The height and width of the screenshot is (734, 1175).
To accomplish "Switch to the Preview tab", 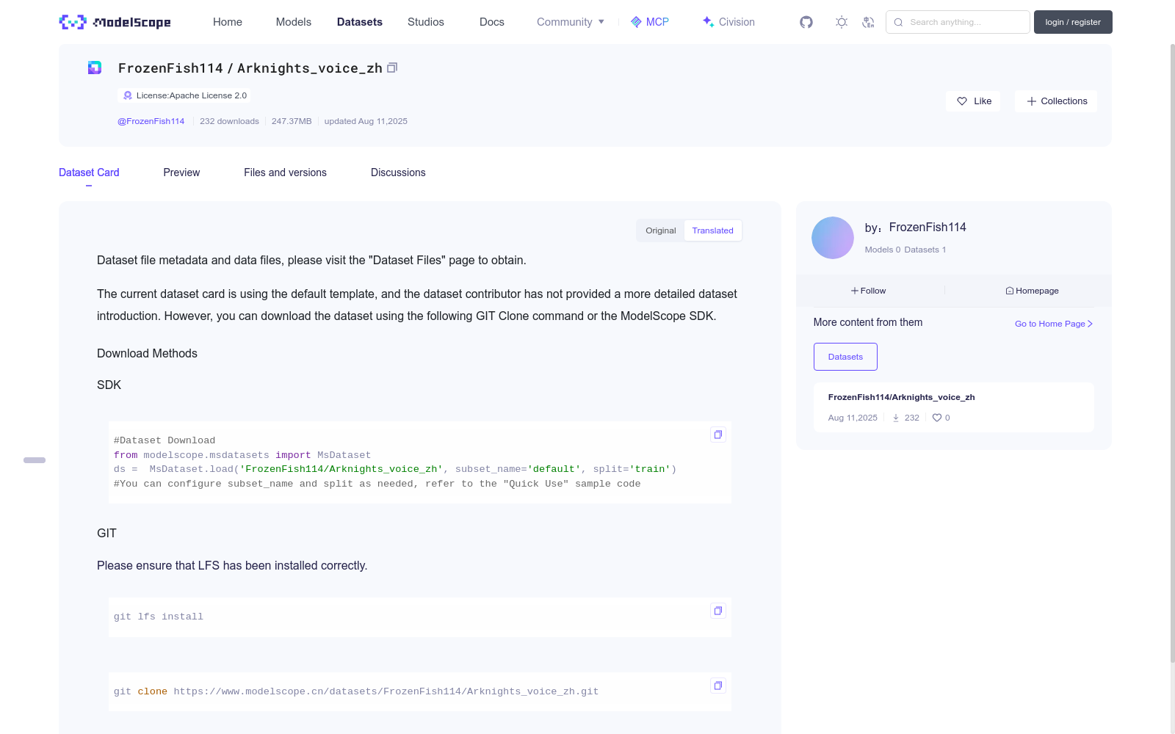I will (x=181, y=172).
